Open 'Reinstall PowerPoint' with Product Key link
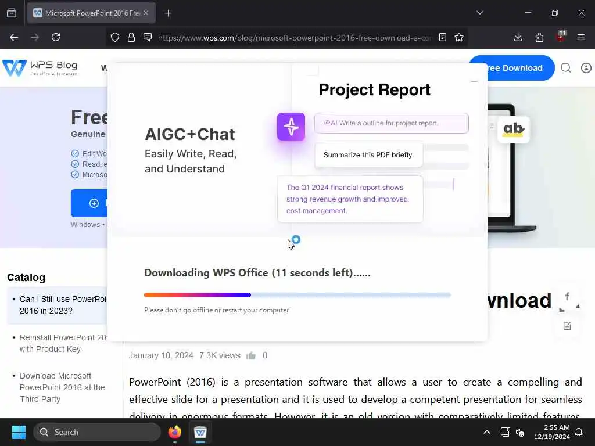Viewport: 595px width, 446px height. pos(63,343)
